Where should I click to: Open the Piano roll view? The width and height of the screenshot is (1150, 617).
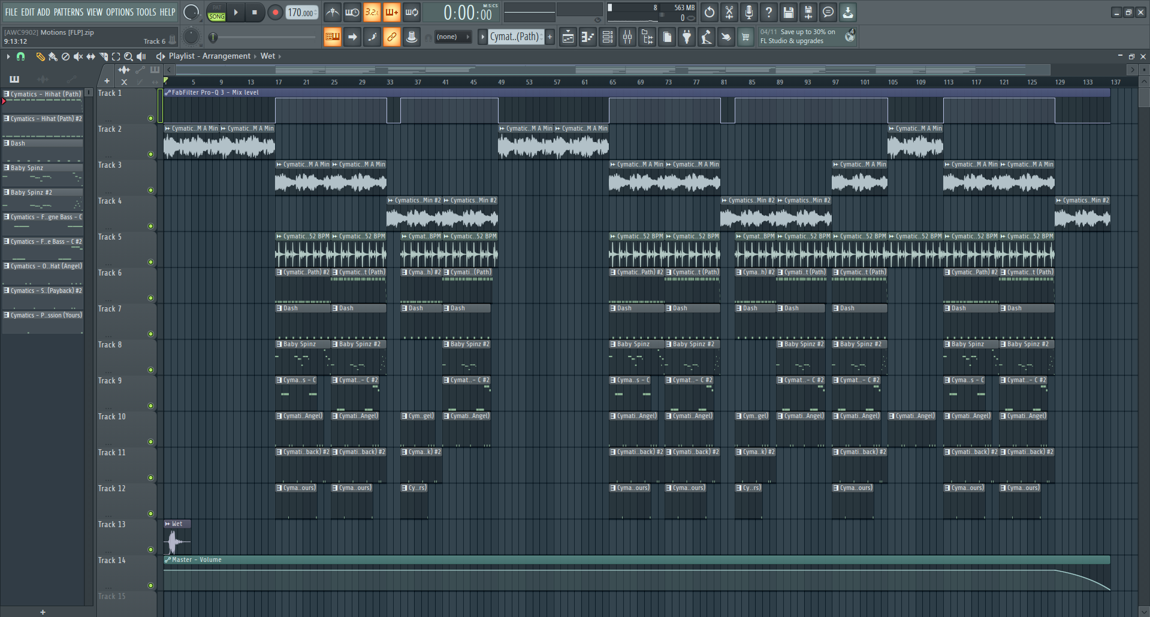click(x=588, y=37)
